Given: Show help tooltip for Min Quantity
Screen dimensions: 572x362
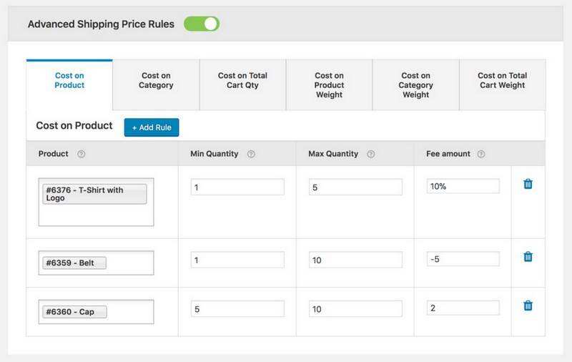Looking at the screenshot, I should [251, 154].
